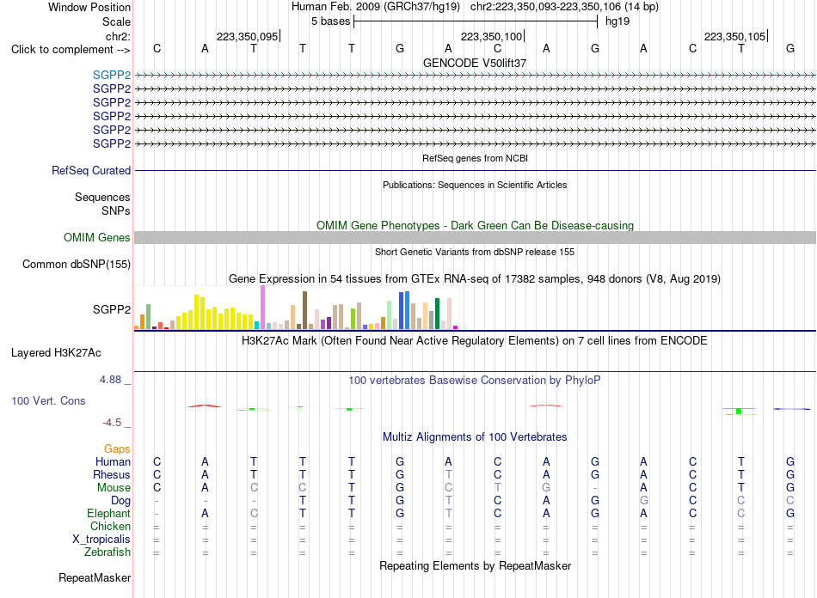
Task: Open 'Gene Expression in 54 tissues from GTEx' title
Action: 475,279
